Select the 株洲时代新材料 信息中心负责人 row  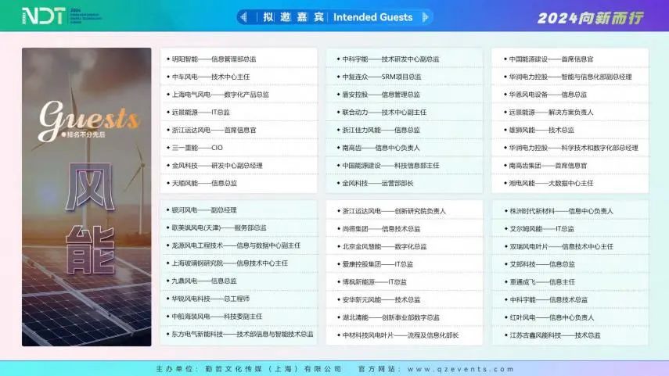[570, 211]
